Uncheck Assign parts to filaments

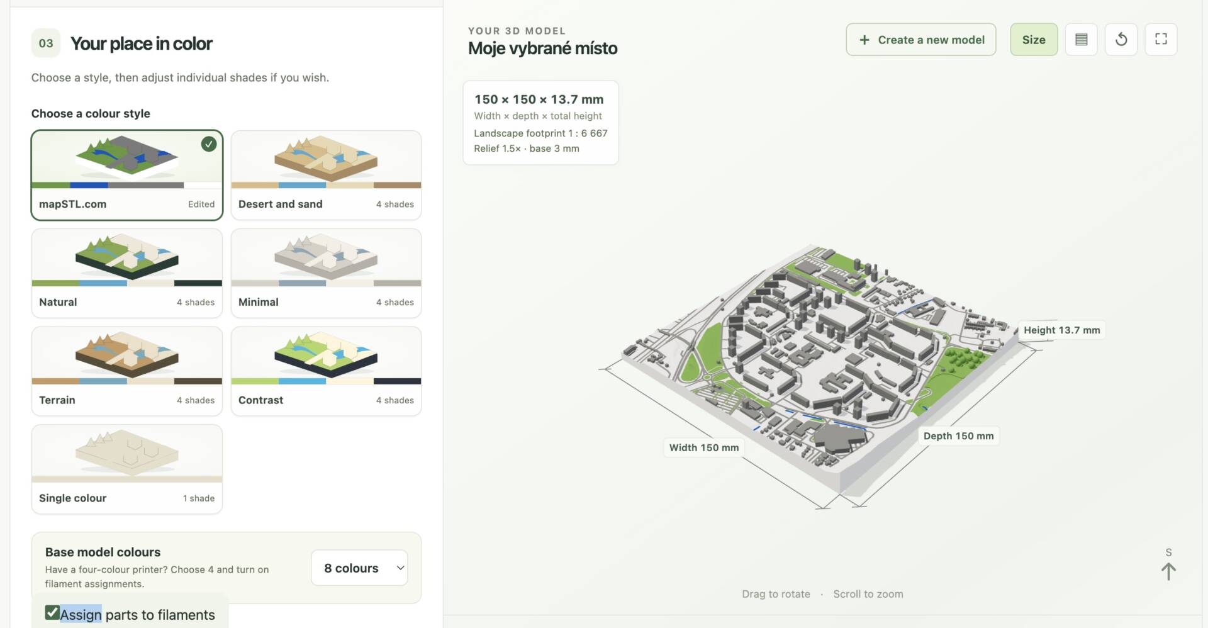52,612
